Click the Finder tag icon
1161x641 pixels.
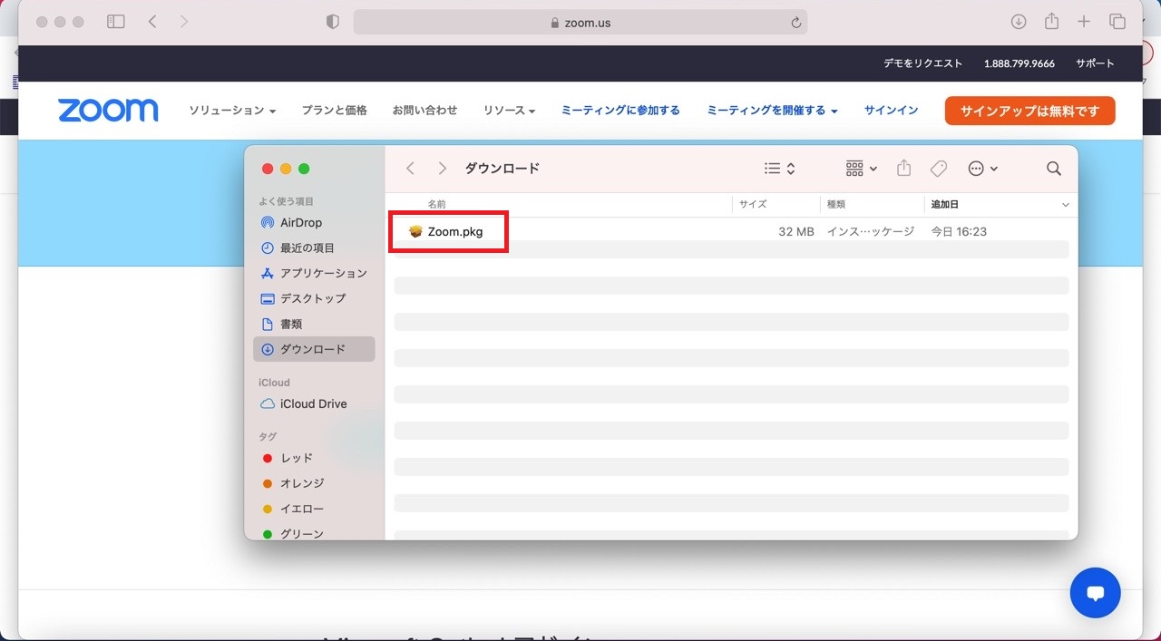939,169
